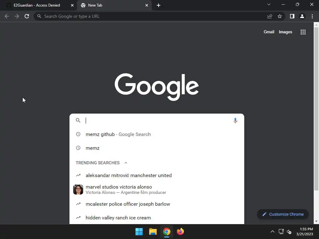
Task: Click trending arrow icon beside aleksandar mitrović
Action: [x=78, y=175]
